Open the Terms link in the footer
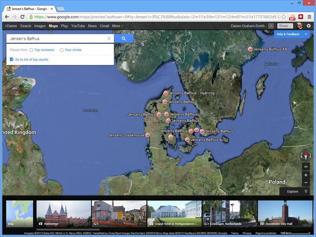 235,233
